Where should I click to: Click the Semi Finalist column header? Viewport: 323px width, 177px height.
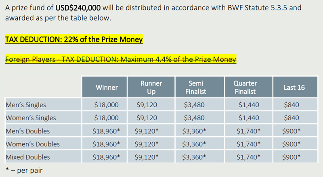click(195, 87)
